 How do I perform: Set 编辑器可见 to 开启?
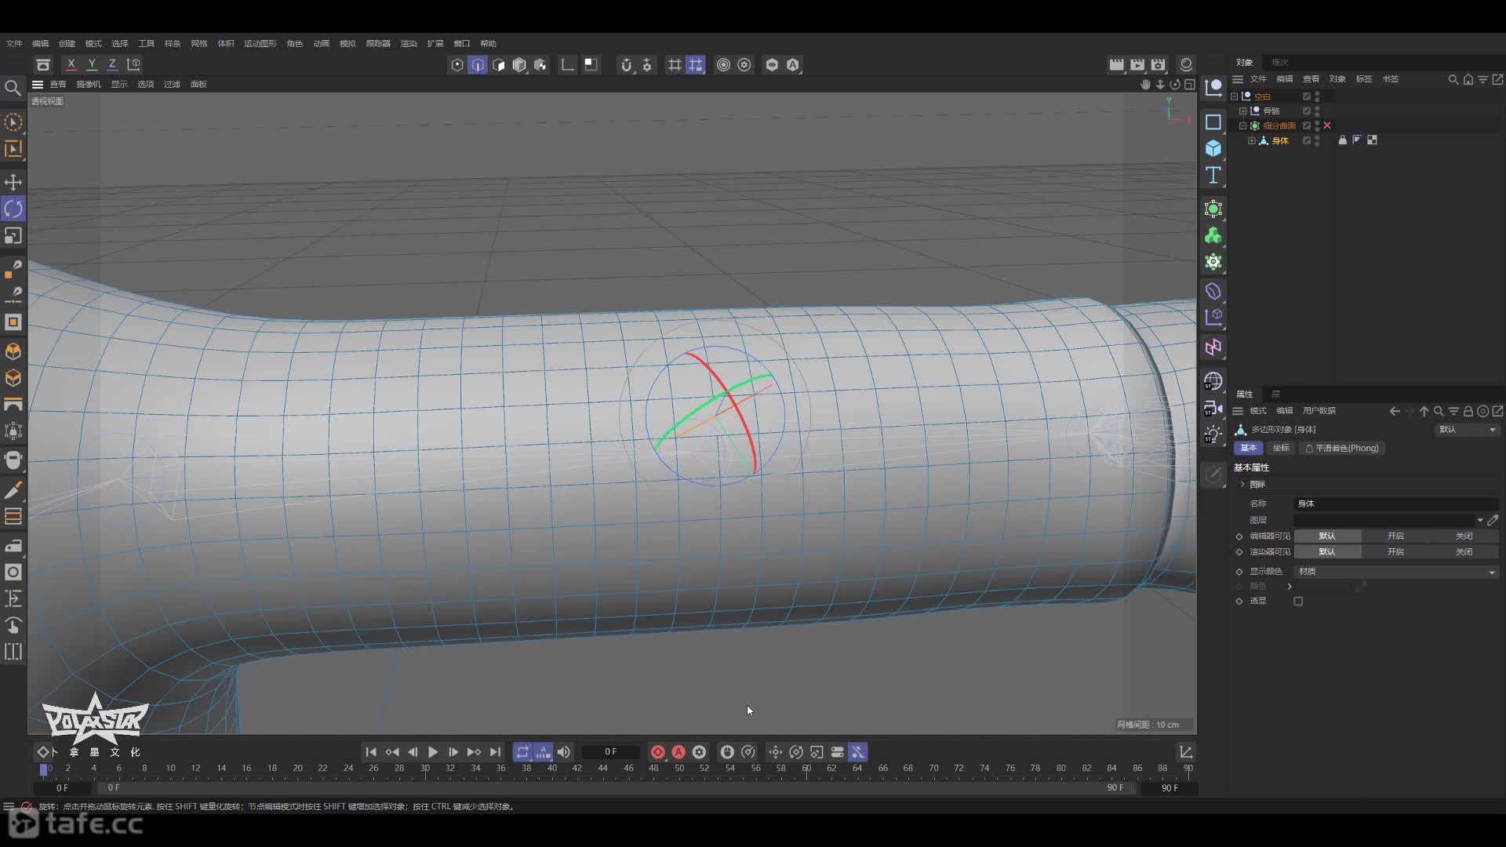click(1395, 536)
